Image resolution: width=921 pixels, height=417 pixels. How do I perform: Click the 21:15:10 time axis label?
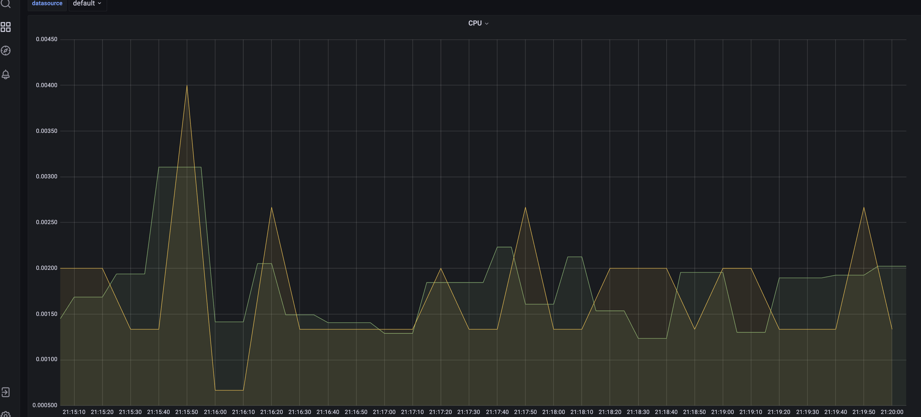74,412
